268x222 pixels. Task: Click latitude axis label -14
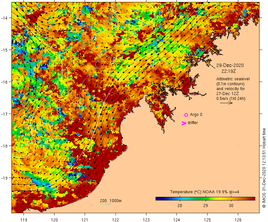coord(4,18)
